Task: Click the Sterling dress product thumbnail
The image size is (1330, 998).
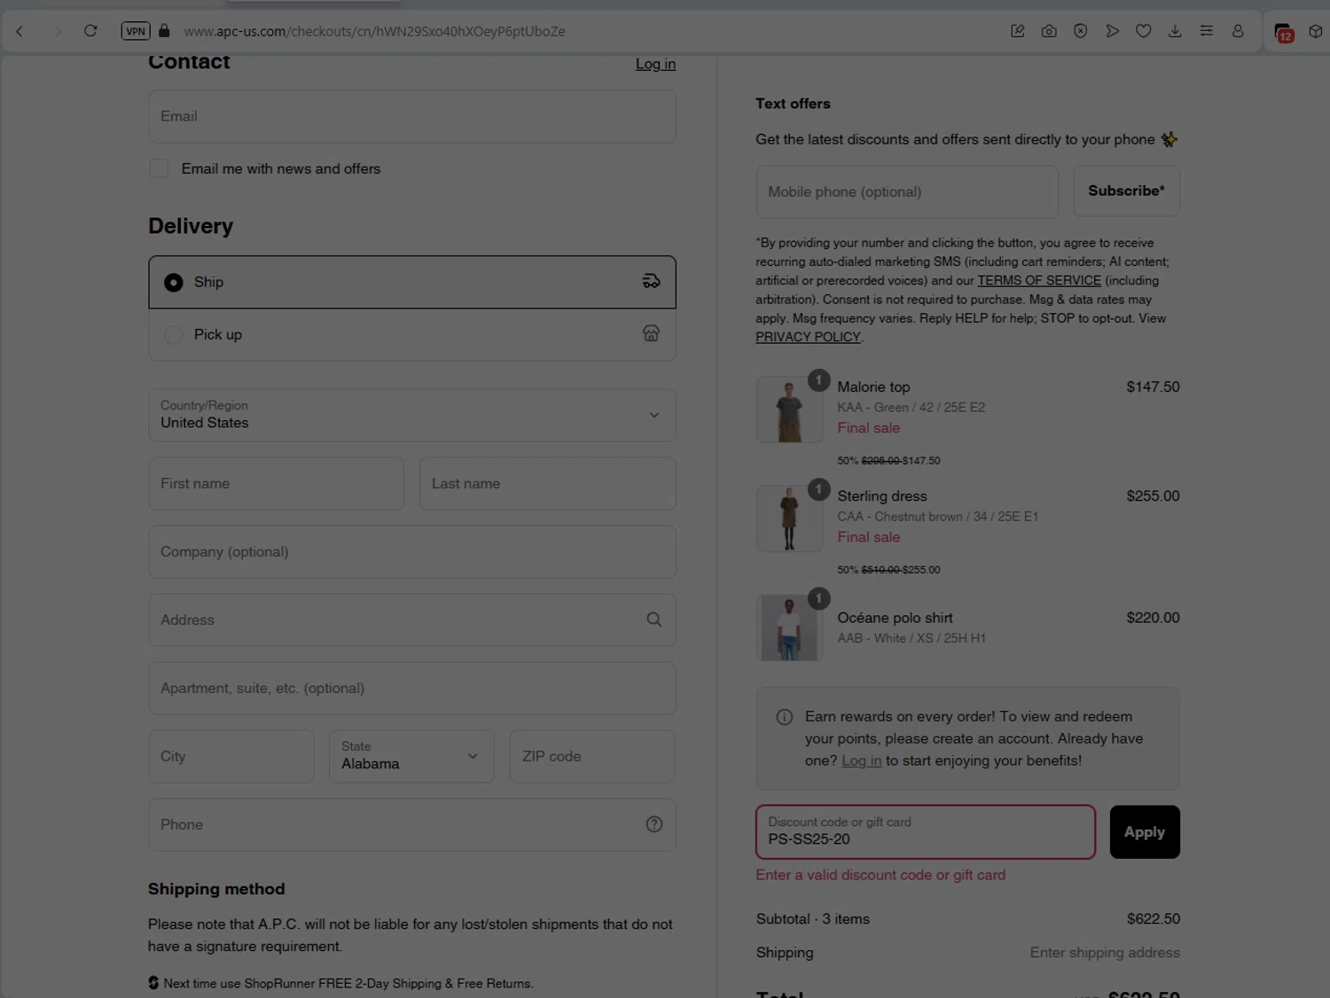Action: point(789,518)
